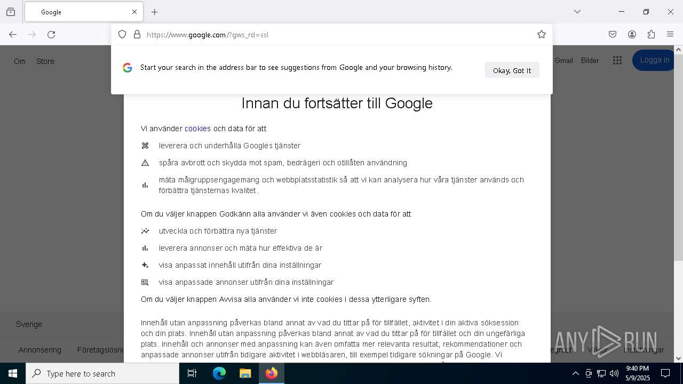Image resolution: width=683 pixels, height=384 pixels.
Task: Open Save to Pocket icon
Action: click(613, 35)
